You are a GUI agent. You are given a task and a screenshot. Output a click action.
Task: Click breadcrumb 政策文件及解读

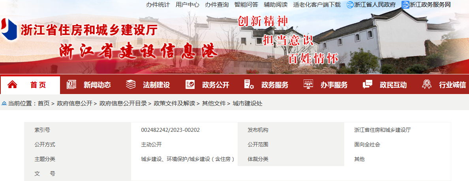coord(174,103)
